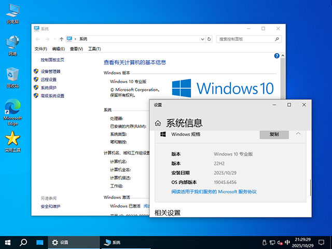Open recent locations dropdown arrow

[x=54, y=39]
